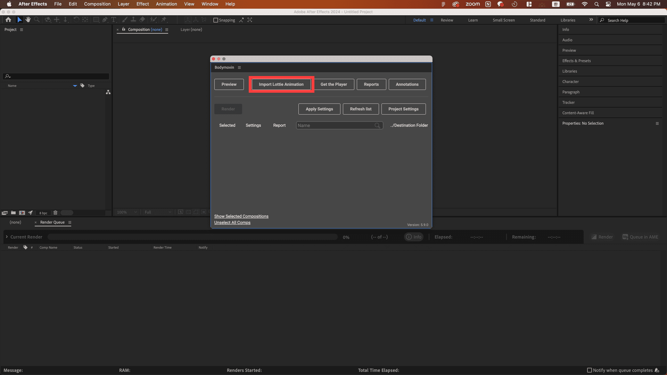Open the Composition menu
The width and height of the screenshot is (667, 375).
(97, 4)
